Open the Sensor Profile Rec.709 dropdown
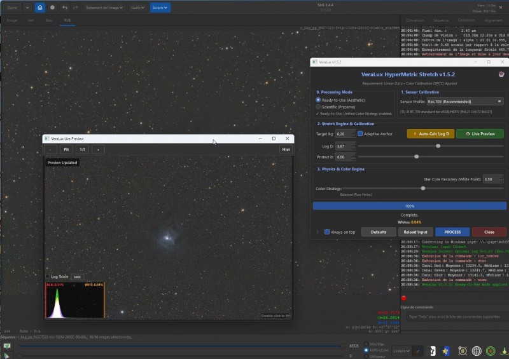The width and height of the screenshot is (509, 359). point(465,102)
